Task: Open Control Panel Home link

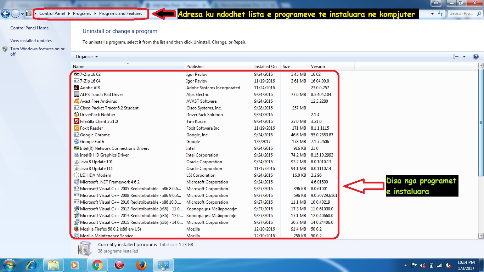Action: pyautogui.click(x=29, y=28)
